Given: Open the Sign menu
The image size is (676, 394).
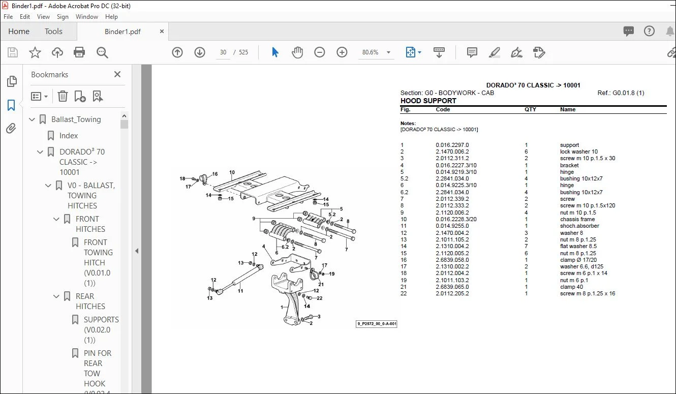Looking at the screenshot, I should pos(63,17).
